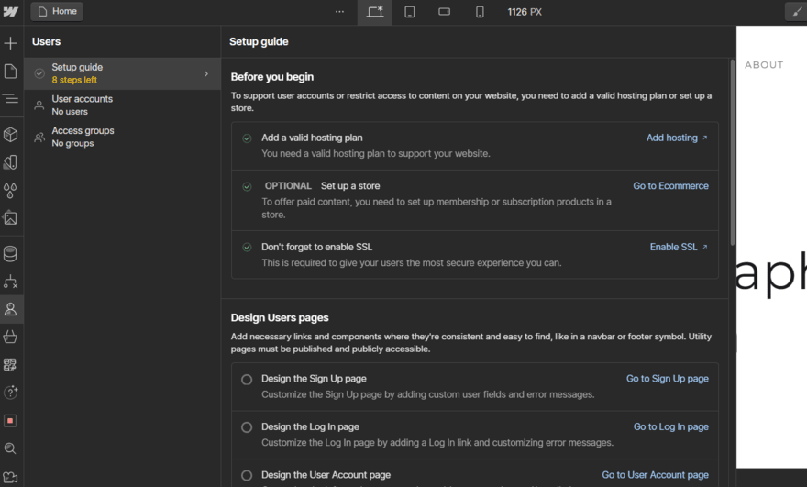Switch to mobile portrait breakpoint
This screenshot has width=807, height=487.
(480, 12)
